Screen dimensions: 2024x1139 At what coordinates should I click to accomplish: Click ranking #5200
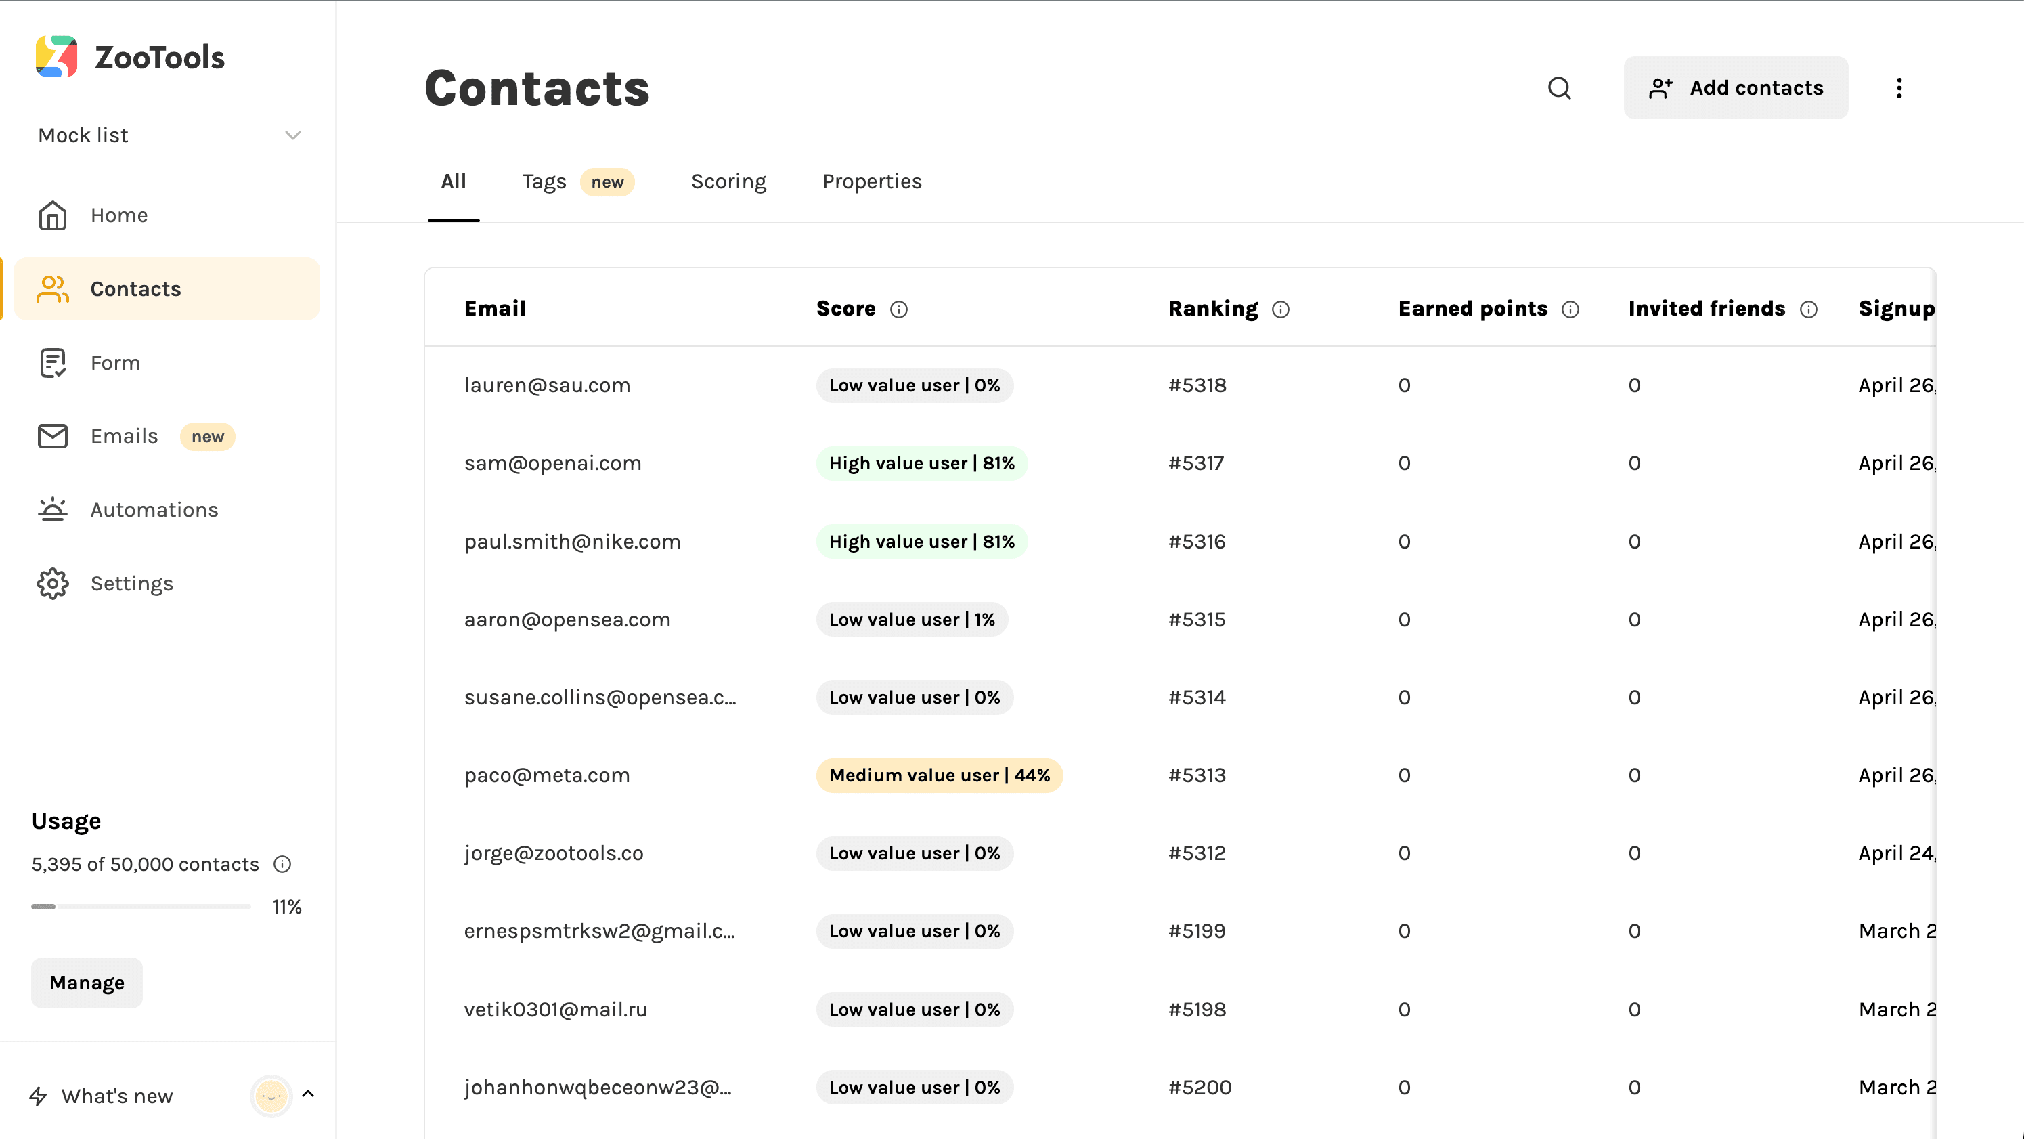coord(1199,1087)
